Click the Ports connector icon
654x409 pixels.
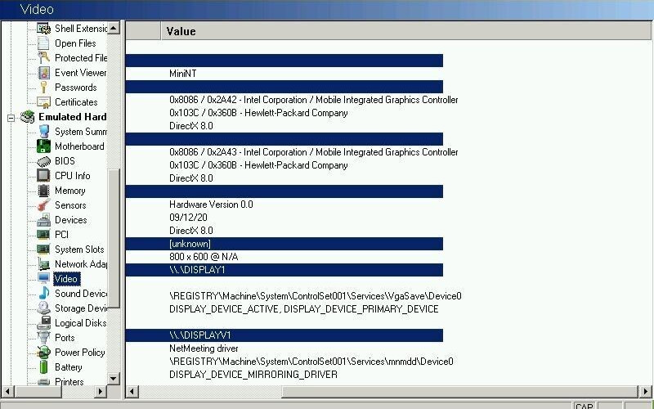[43, 337]
